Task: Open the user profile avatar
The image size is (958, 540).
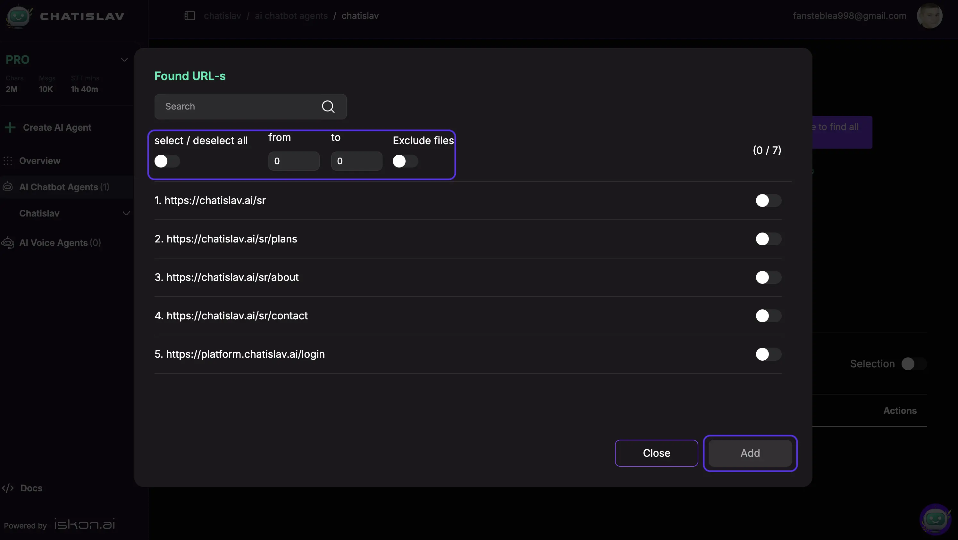Action: coord(929,16)
